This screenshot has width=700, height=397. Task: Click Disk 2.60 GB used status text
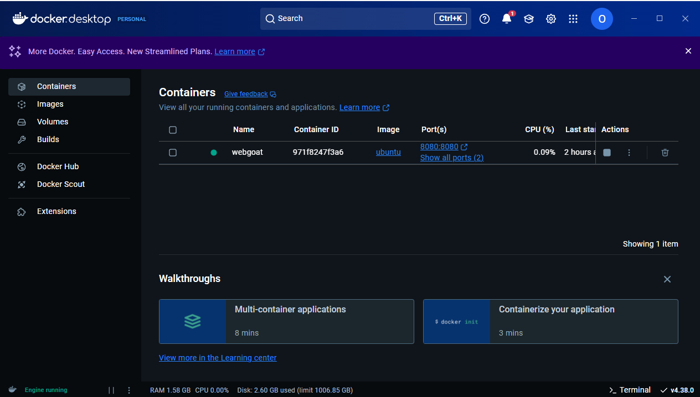[x=295, y=390]
